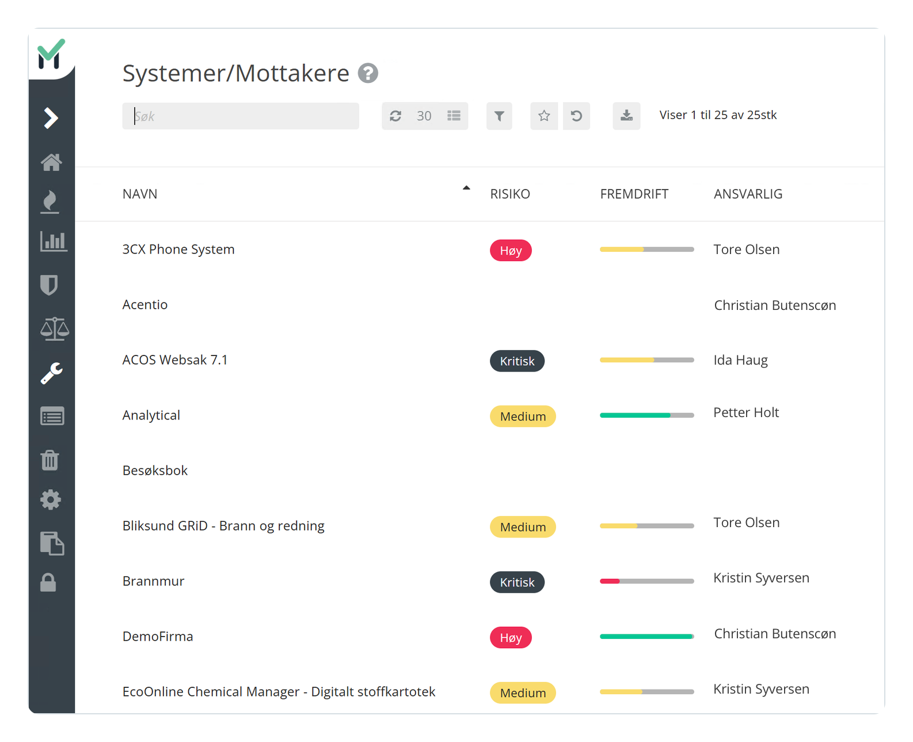Open the balance scales sidebar icon

[x=55, y=329]
